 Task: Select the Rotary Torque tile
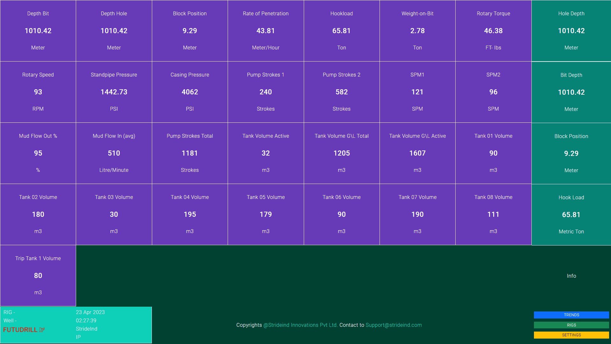tap(493, 31)
